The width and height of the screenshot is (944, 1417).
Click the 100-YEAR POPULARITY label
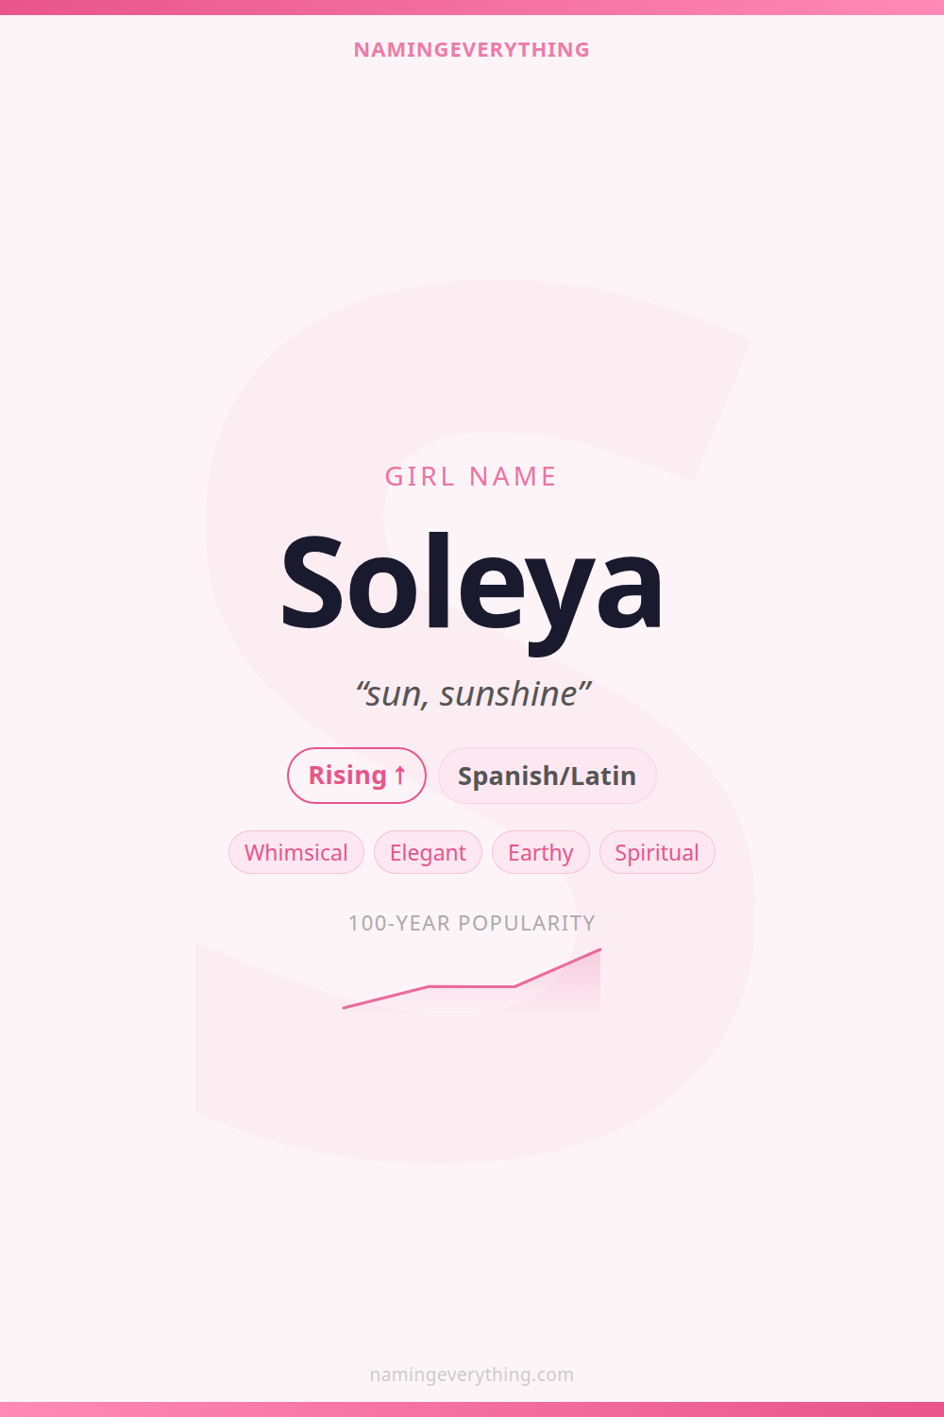tap(471, 923)
